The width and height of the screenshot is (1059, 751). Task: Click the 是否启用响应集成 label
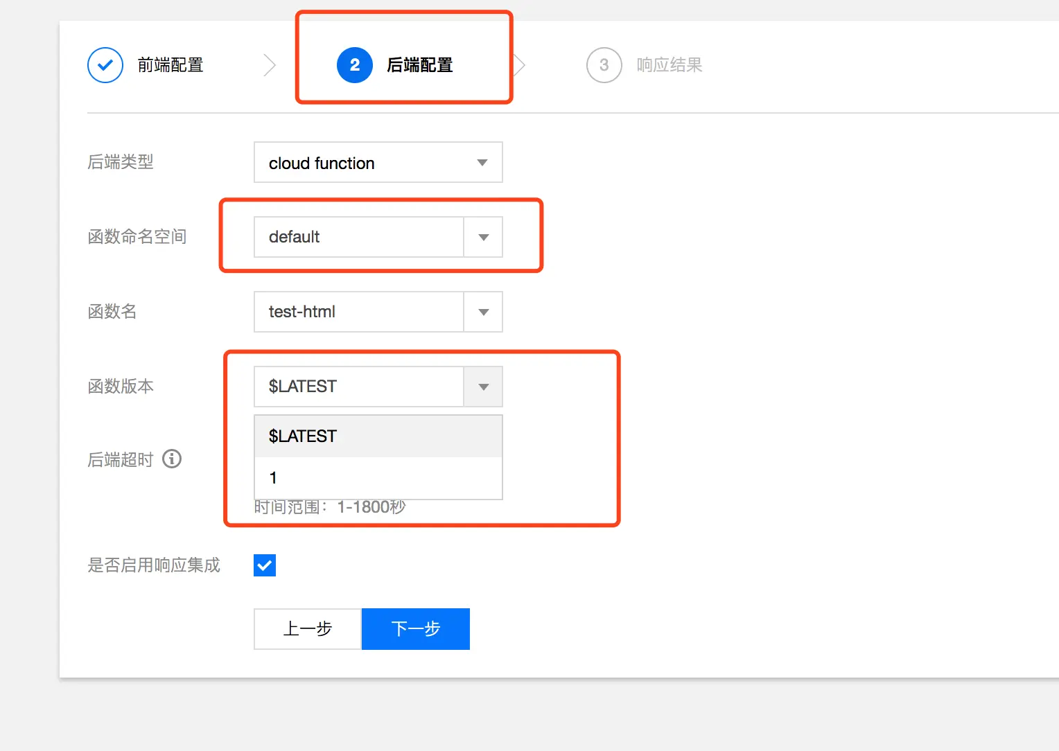point(154,565)
